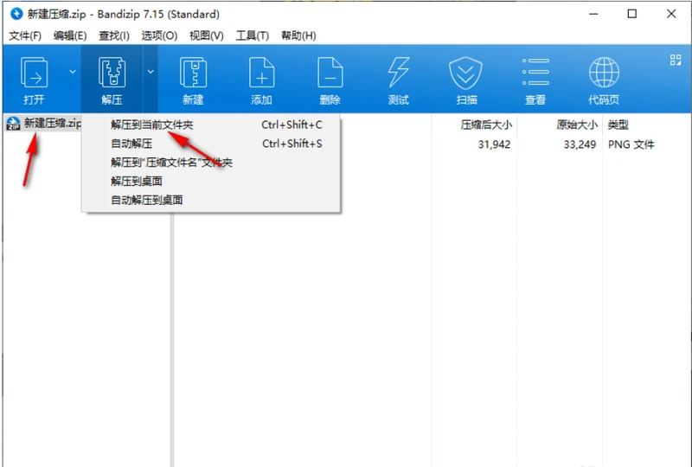Open the 选项(O) menu

(x=159, y=35)
